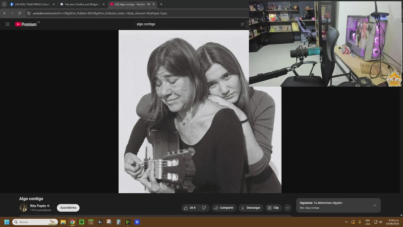Click the Descargar download button
The width and height of the screenshot is (403, 227).
tap(251, 208)
